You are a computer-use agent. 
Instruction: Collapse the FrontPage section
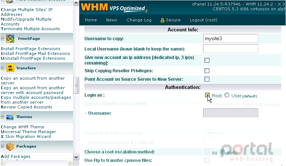coord(2,38)
